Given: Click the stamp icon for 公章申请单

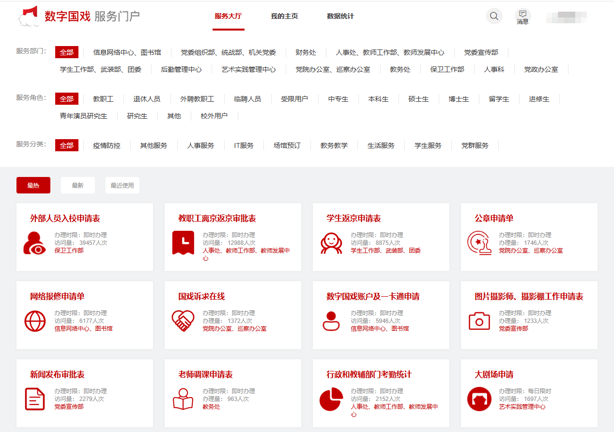Looking at the screenshot, I should 479,243.
